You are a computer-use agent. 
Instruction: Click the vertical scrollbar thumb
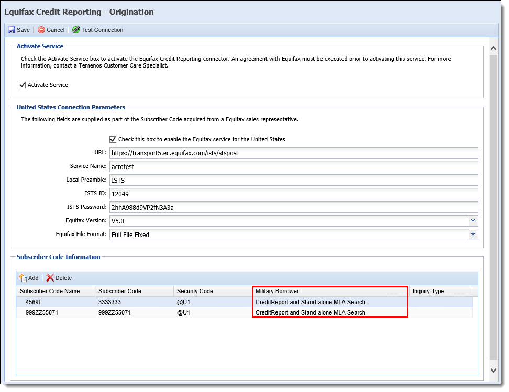click(493, 207)
